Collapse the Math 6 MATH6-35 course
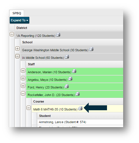Image resolution: width=139 pixels, height=143 pixels. (29, 108)
